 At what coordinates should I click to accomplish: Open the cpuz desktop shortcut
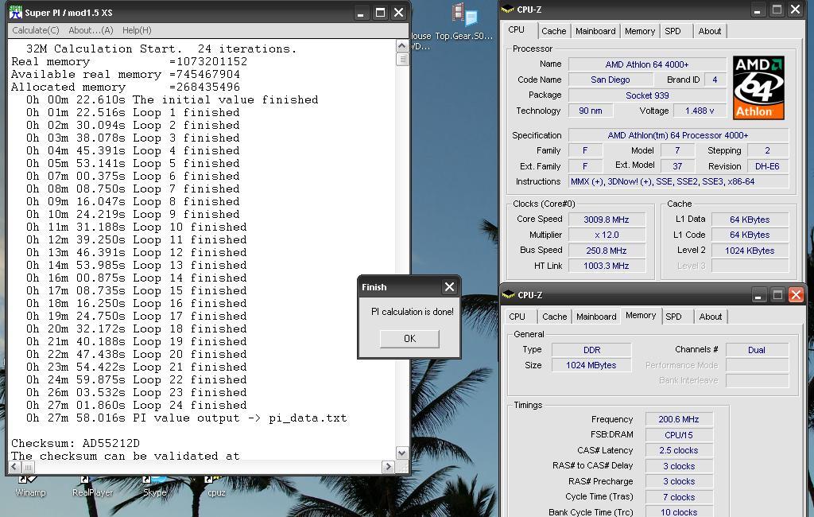coord(216,486)
